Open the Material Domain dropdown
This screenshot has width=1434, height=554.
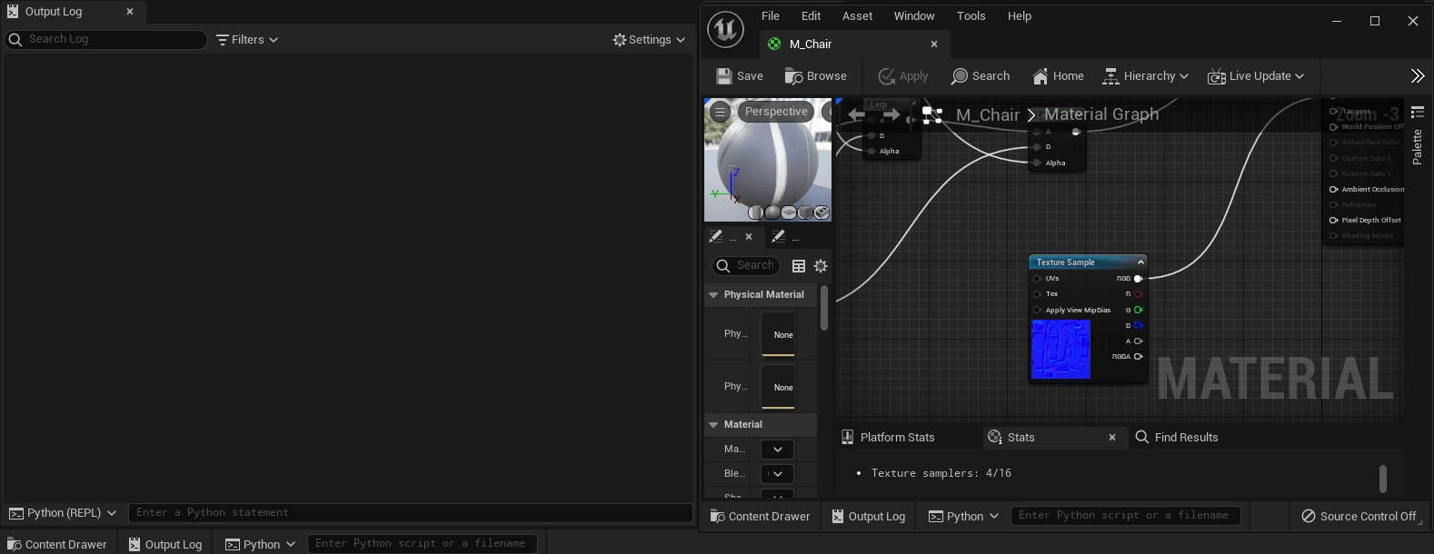coord(777,450)
